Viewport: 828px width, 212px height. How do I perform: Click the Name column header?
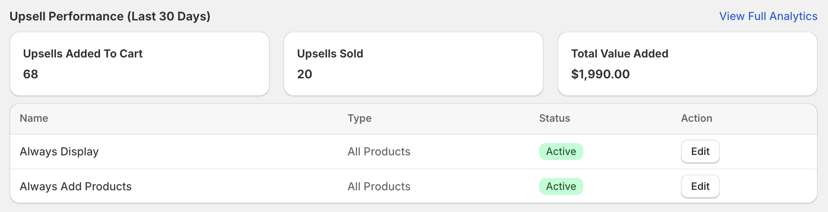[34, 118]
